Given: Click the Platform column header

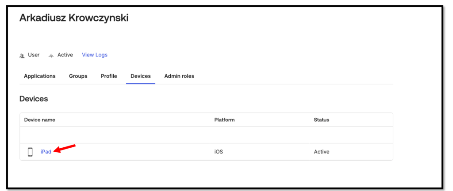Looking at the screenshot, I should pyautogui.click(x=224, y=120).
